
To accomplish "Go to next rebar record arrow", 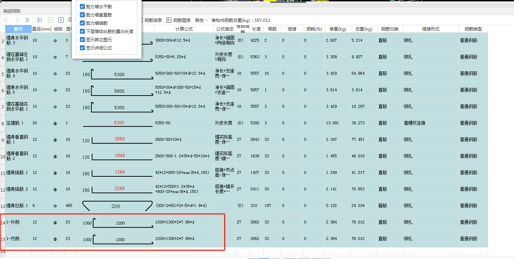I will tap(28, 20).
